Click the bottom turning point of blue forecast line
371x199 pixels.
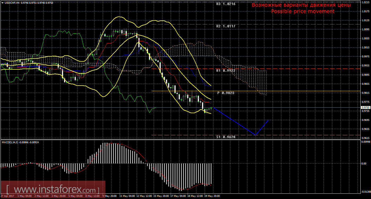[x=255, y=135]
